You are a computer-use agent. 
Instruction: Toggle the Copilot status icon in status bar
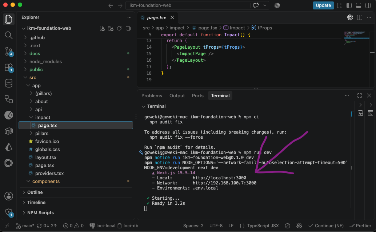point(299,226)
